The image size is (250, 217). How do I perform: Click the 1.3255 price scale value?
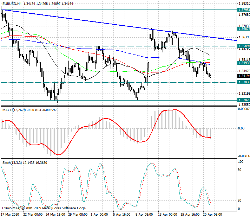pyautogui.click(x=244, y=104)
